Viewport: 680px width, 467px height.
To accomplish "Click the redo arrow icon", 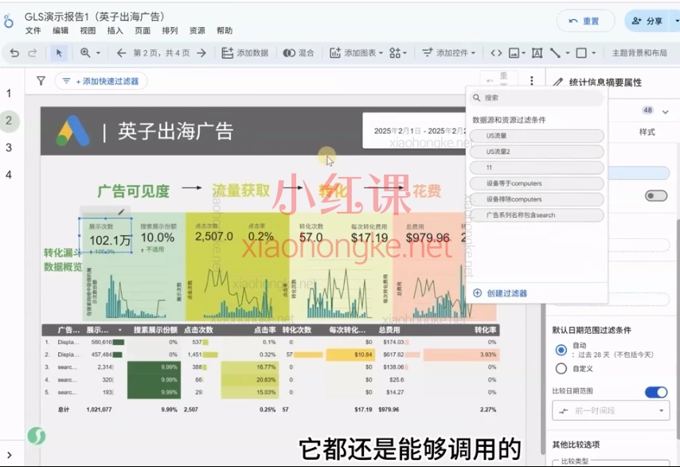I will pos(33,53).
